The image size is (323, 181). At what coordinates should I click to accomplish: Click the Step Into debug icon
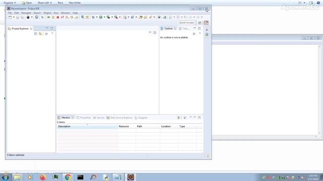coord(67,17)
